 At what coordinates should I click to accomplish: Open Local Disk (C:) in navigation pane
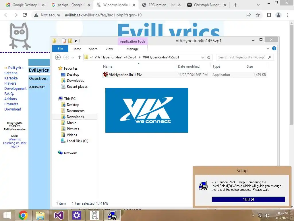[78, 141]
